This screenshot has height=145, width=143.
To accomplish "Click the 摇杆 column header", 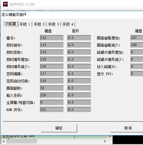I will (x=75, y=31).
